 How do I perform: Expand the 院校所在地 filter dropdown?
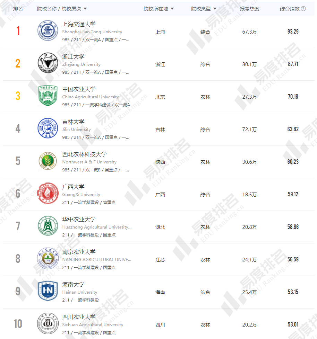[x=172, y=9]
